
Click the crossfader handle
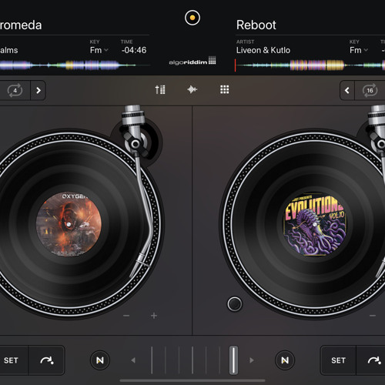coord(233,360)
